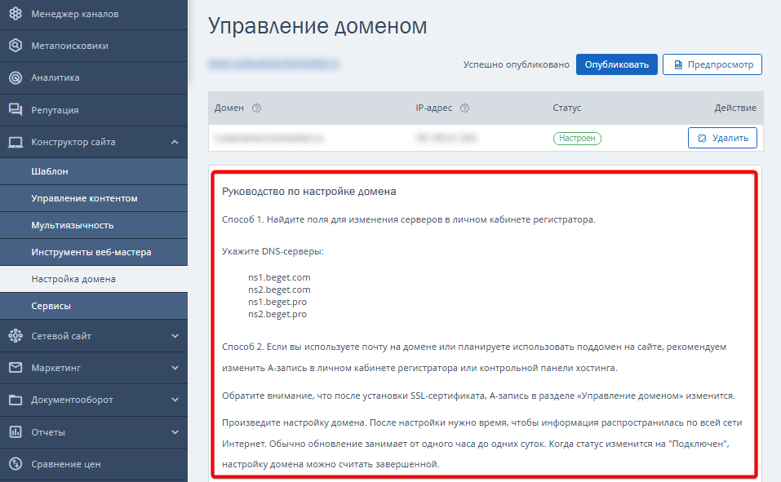This screenshot has height=482, width=781.
Task: Click the blurred IP address table cell
Action: pos(446,138)
